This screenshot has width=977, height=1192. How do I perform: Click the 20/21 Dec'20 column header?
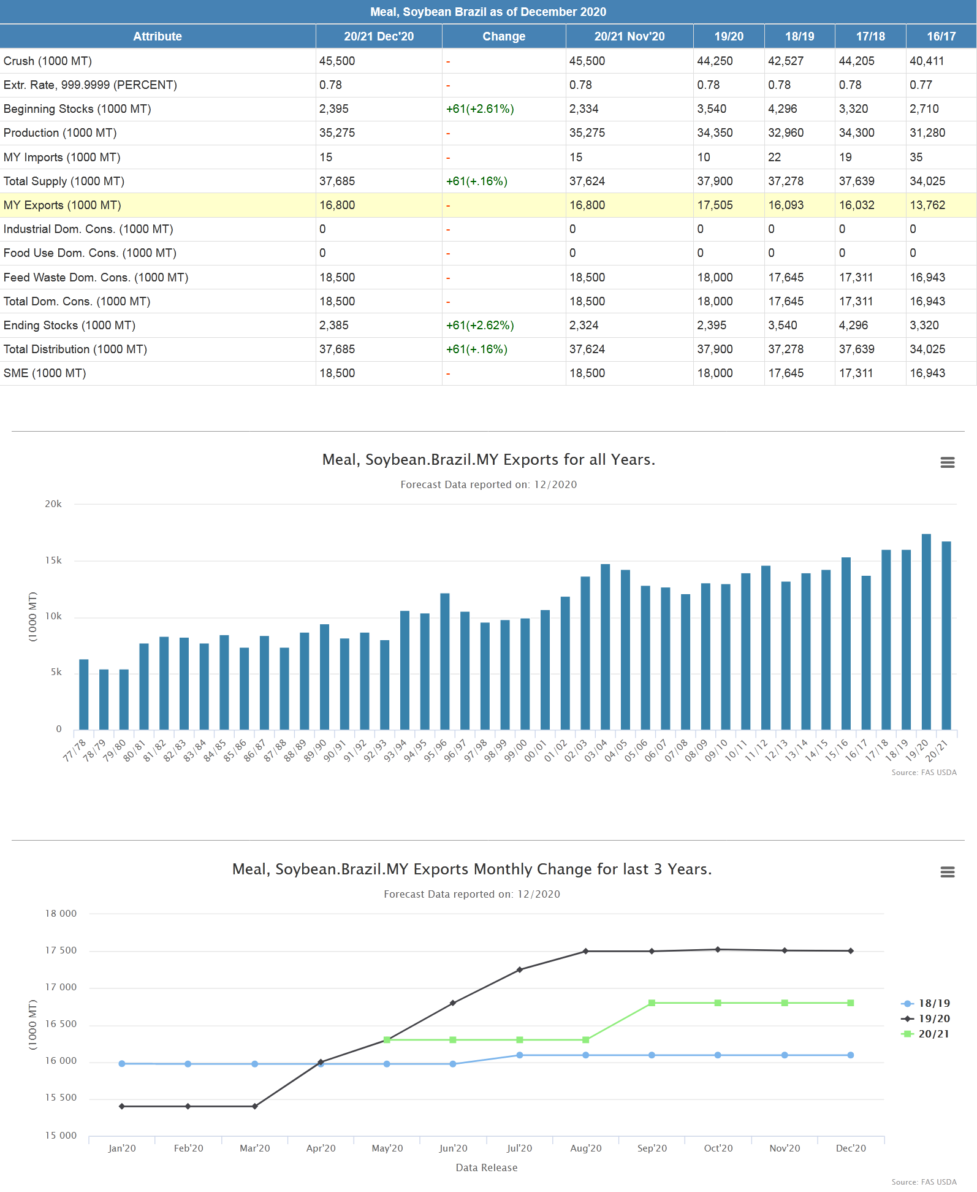tap(379, 37)
